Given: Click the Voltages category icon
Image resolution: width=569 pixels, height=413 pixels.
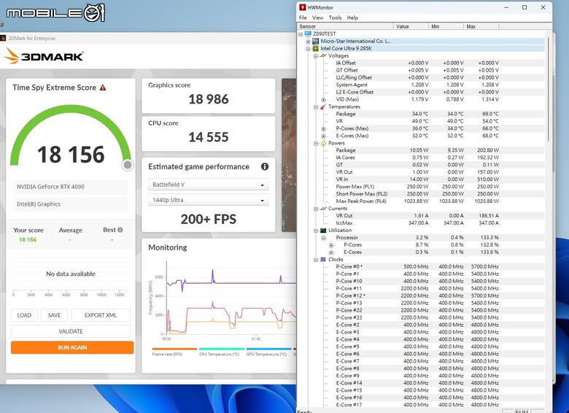Looking at the screenshot, I should tap(323, 55).
